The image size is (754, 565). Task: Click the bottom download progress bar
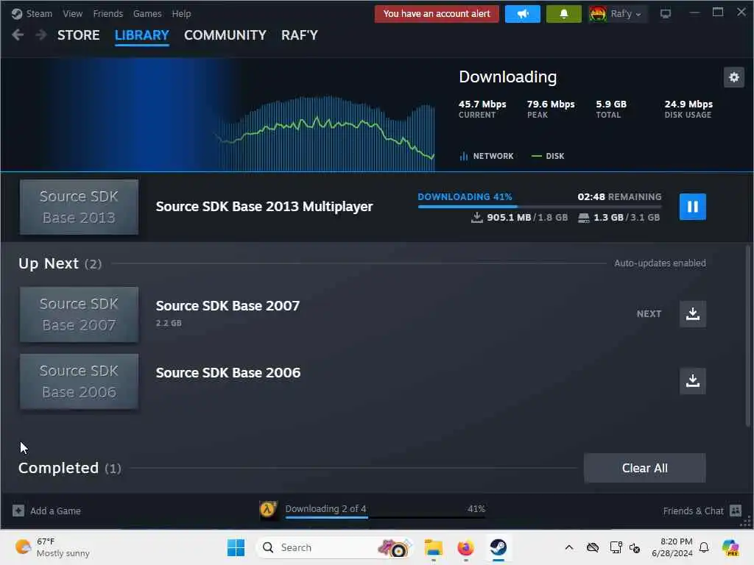(384, 517)
